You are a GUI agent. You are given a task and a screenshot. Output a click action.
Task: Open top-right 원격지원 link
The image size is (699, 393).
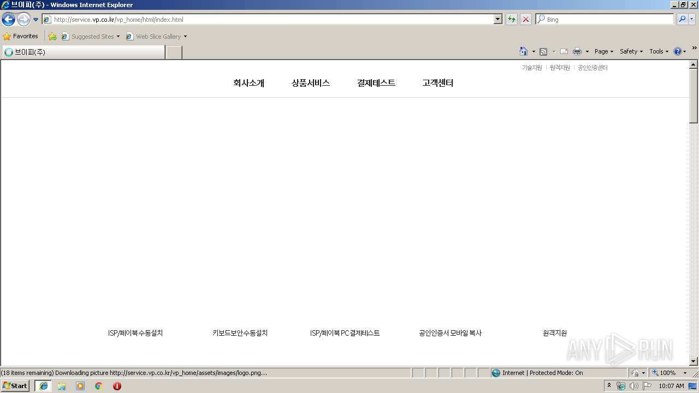pos(560,68)
